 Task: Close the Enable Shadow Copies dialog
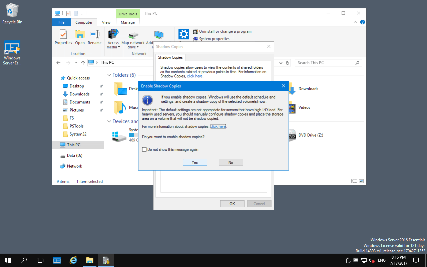283,86
